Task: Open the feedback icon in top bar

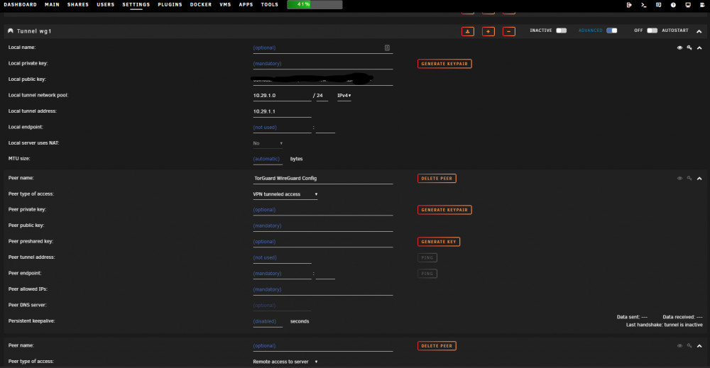Action: [x=658, y=5]
